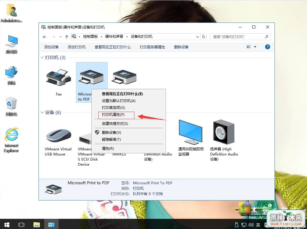Open the address bar history dropdown
Screen dimensions: 307x229
(x=197, y=37)
